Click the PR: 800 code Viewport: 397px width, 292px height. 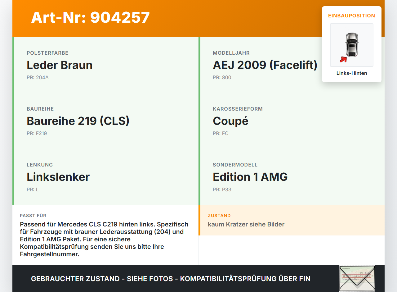222,78
